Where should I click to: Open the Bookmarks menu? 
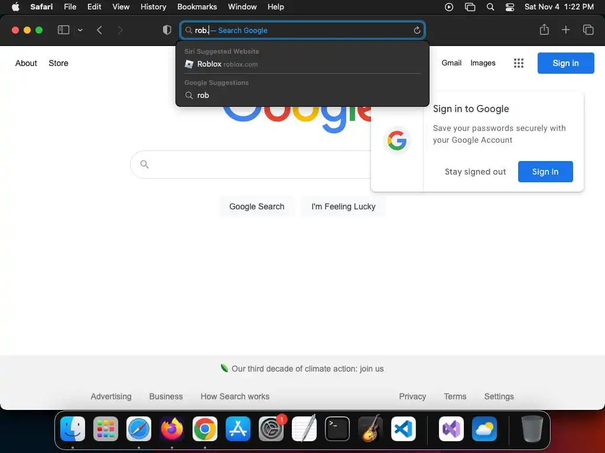197,7
